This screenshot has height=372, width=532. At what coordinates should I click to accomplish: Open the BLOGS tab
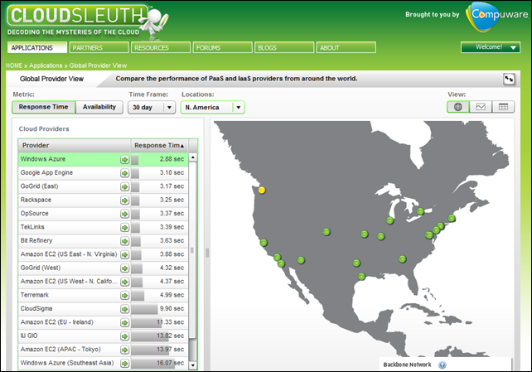284,47
